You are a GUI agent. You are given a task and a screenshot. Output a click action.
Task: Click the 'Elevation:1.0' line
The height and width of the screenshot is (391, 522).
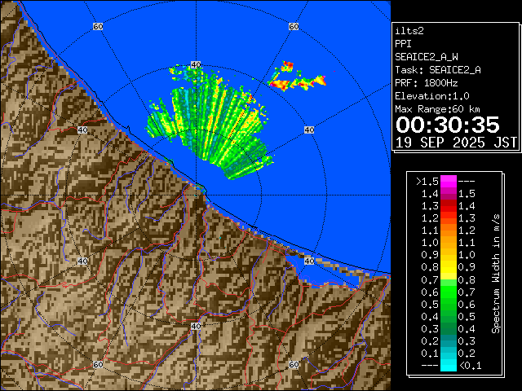(431, 96)
